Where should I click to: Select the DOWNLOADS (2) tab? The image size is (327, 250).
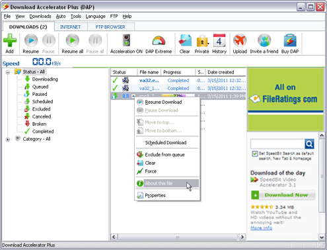28,27
